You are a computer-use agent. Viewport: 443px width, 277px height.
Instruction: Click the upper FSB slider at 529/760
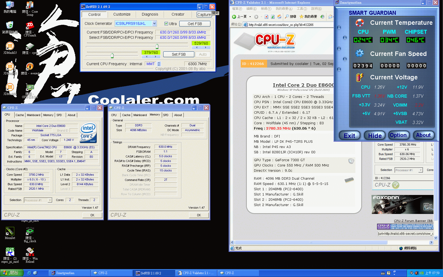point(157,46)
